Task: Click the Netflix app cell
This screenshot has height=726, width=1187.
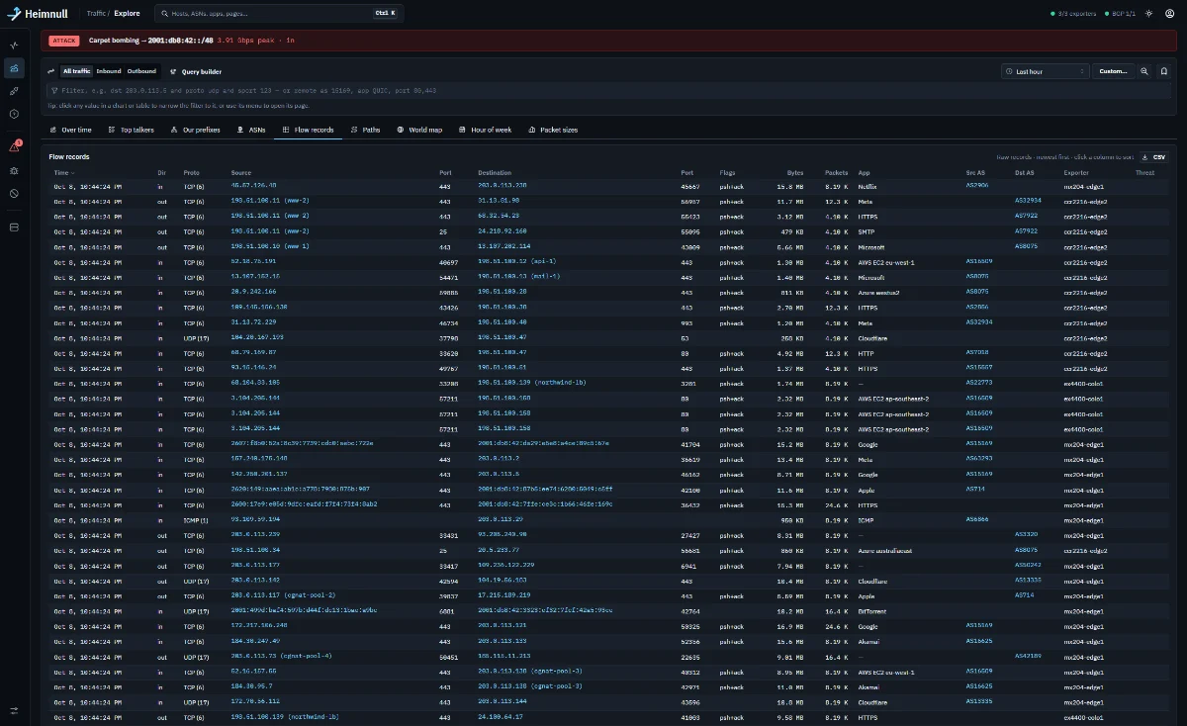Action: point(867,185)
